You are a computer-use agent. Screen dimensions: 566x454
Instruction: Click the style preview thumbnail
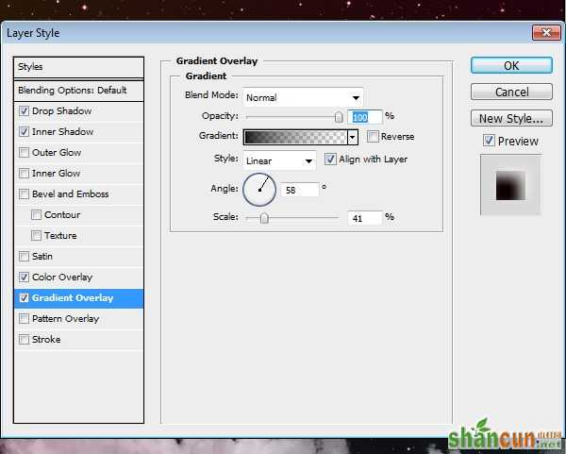pos(510,186)
